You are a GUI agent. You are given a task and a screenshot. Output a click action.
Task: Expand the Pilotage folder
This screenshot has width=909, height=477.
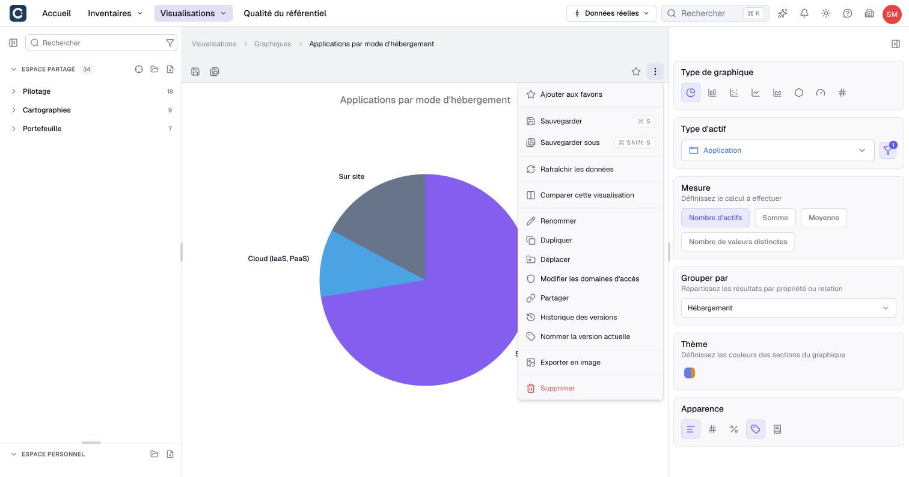[x=14, y=91]
